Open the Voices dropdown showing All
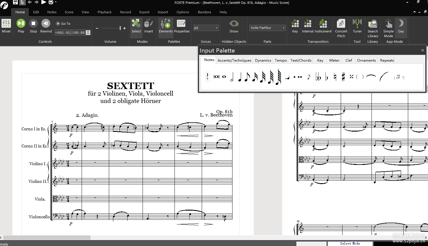 [206, 28]
